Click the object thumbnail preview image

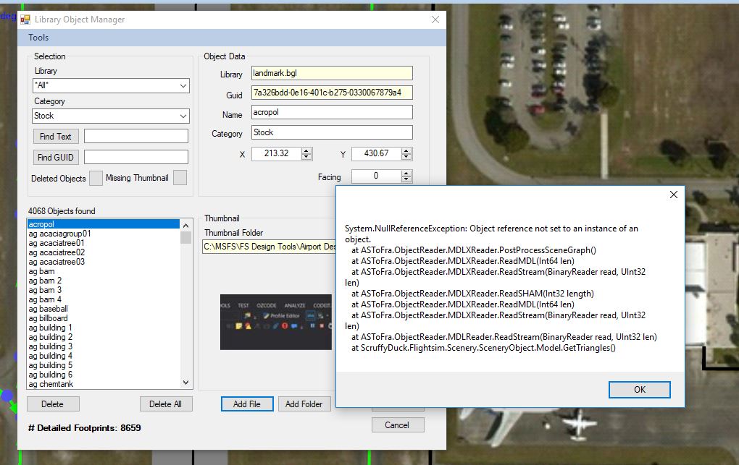[x=275, y=322]
